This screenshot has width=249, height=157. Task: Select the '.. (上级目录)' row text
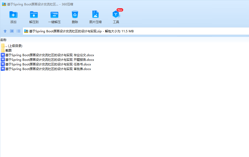point(14,46)
